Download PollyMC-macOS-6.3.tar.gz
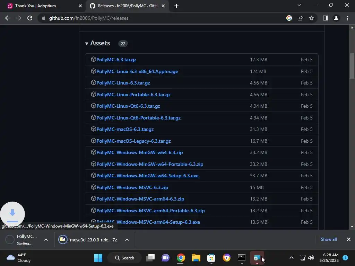Viewport: 355px width, 266px height. pos(125,130)
